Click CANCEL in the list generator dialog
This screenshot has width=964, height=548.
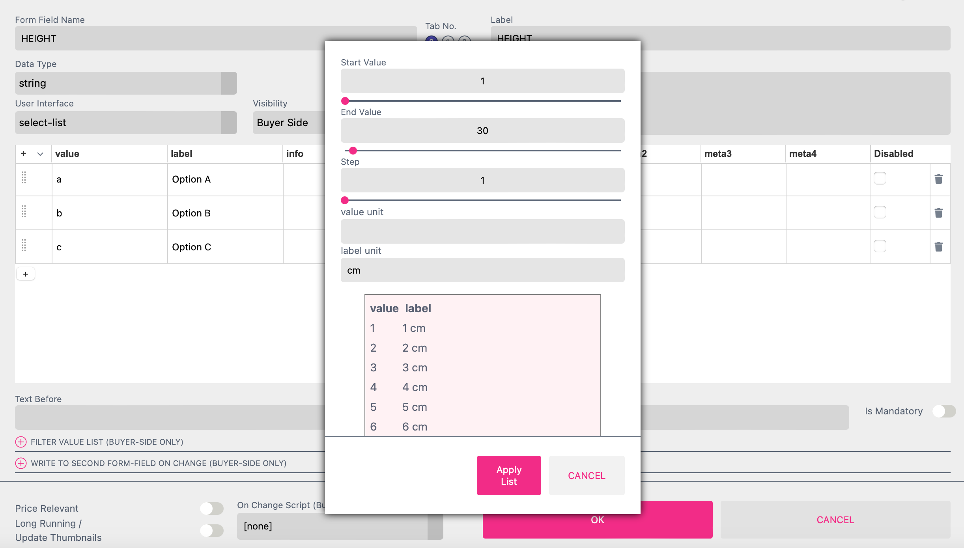tap(586, 475)
